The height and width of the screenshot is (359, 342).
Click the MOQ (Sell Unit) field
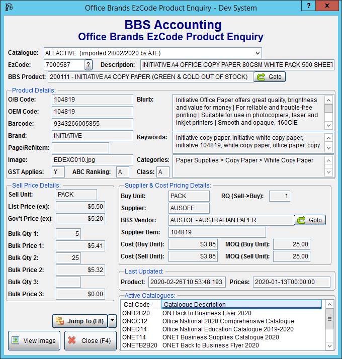tap(292, 256)
